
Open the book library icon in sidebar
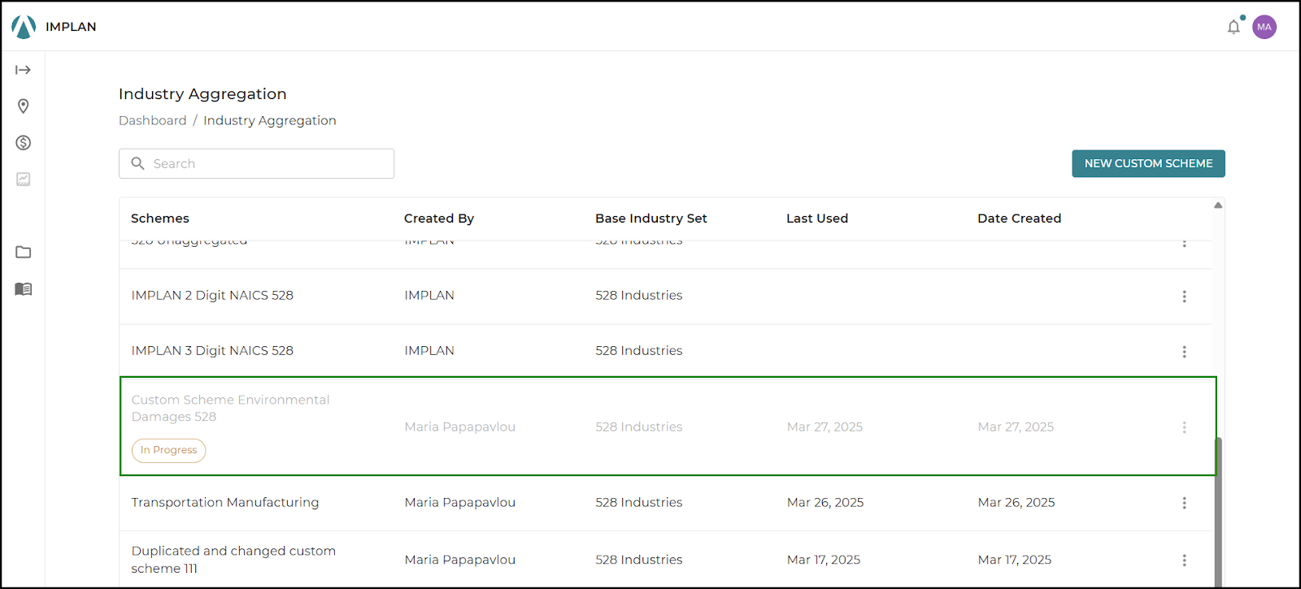(x=24, y=288)
